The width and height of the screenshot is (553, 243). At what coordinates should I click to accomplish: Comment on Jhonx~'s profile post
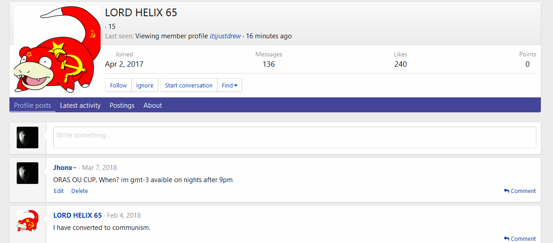pos(520,191)
